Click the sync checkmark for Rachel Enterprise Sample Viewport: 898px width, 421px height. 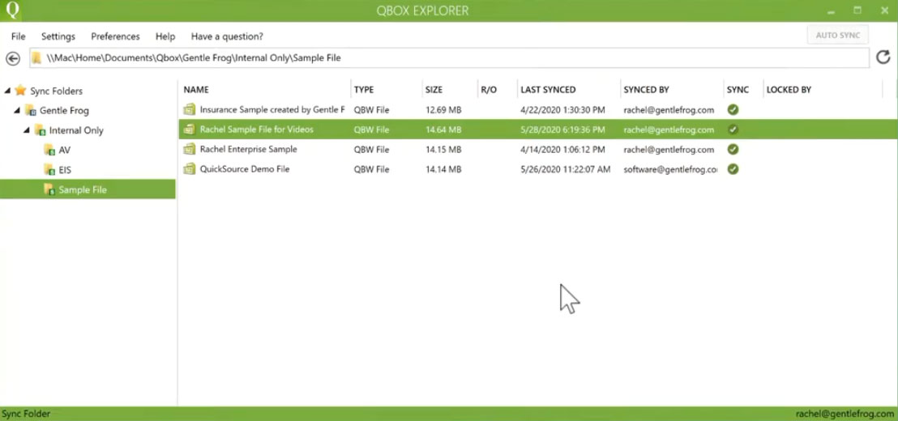[733, 149]
